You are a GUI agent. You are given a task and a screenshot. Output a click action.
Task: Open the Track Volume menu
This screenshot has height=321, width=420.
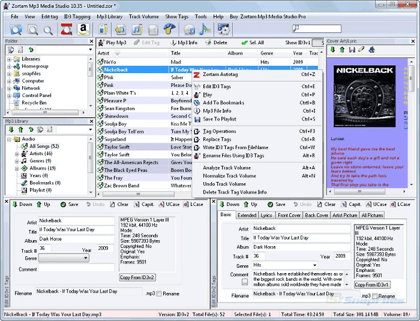tap(143, 17)
